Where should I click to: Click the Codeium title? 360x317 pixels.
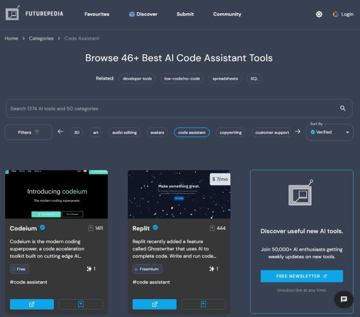pyautogui.click(x=23, y=228)
